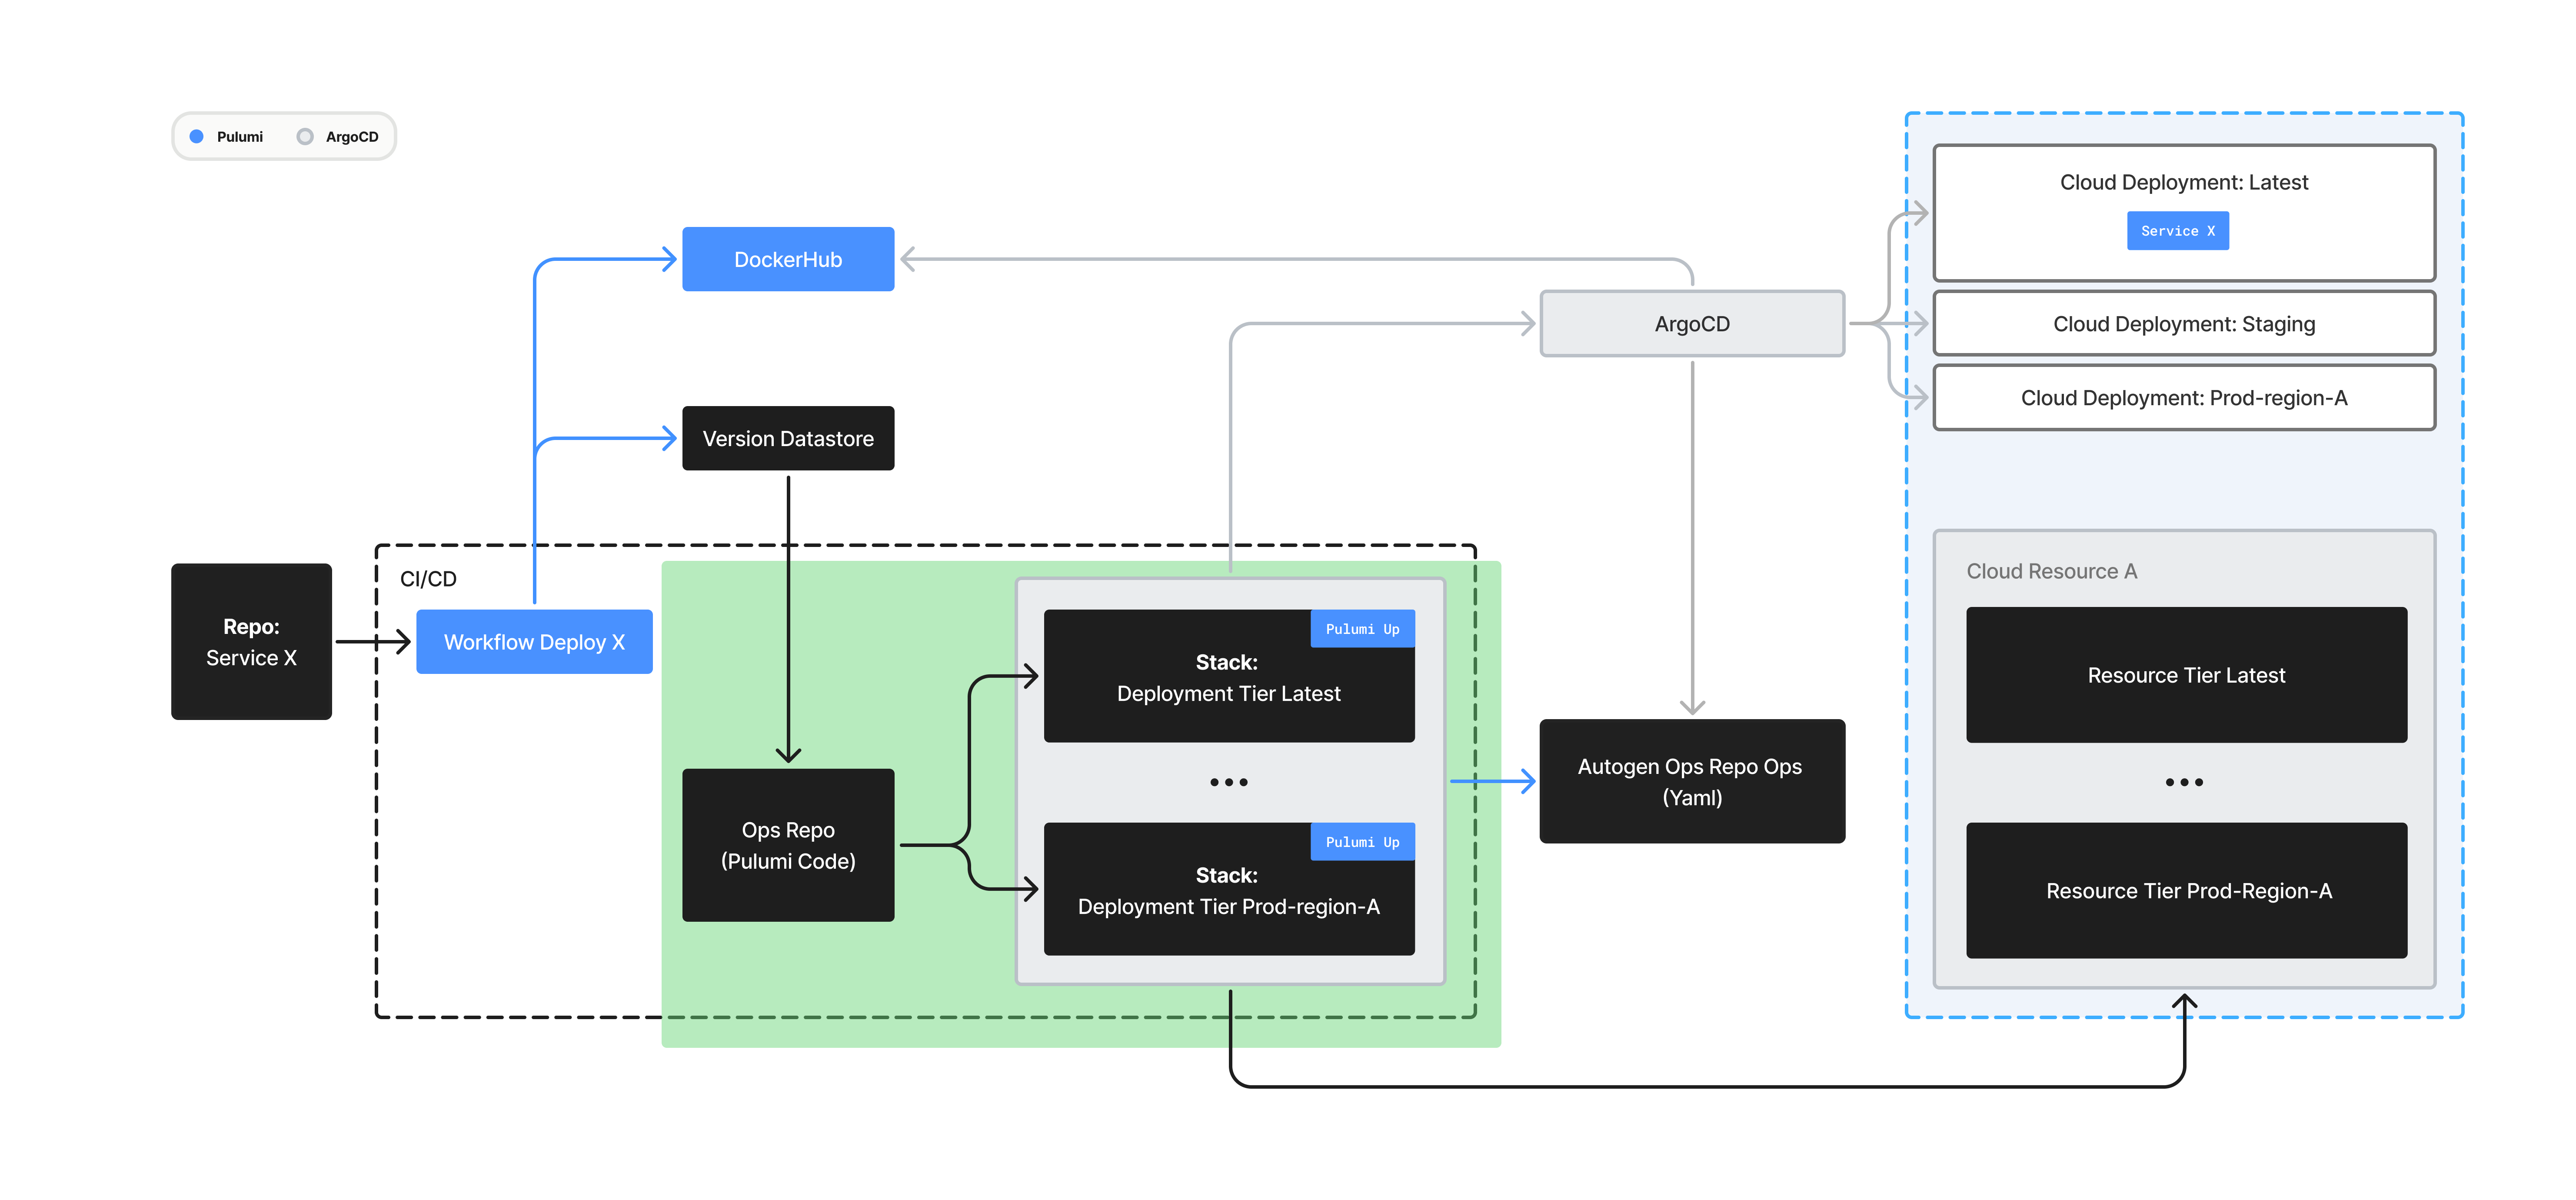2576x1200 pixels.
Task: Click the Resource Tier Latest block
Action: [2185, 675]
